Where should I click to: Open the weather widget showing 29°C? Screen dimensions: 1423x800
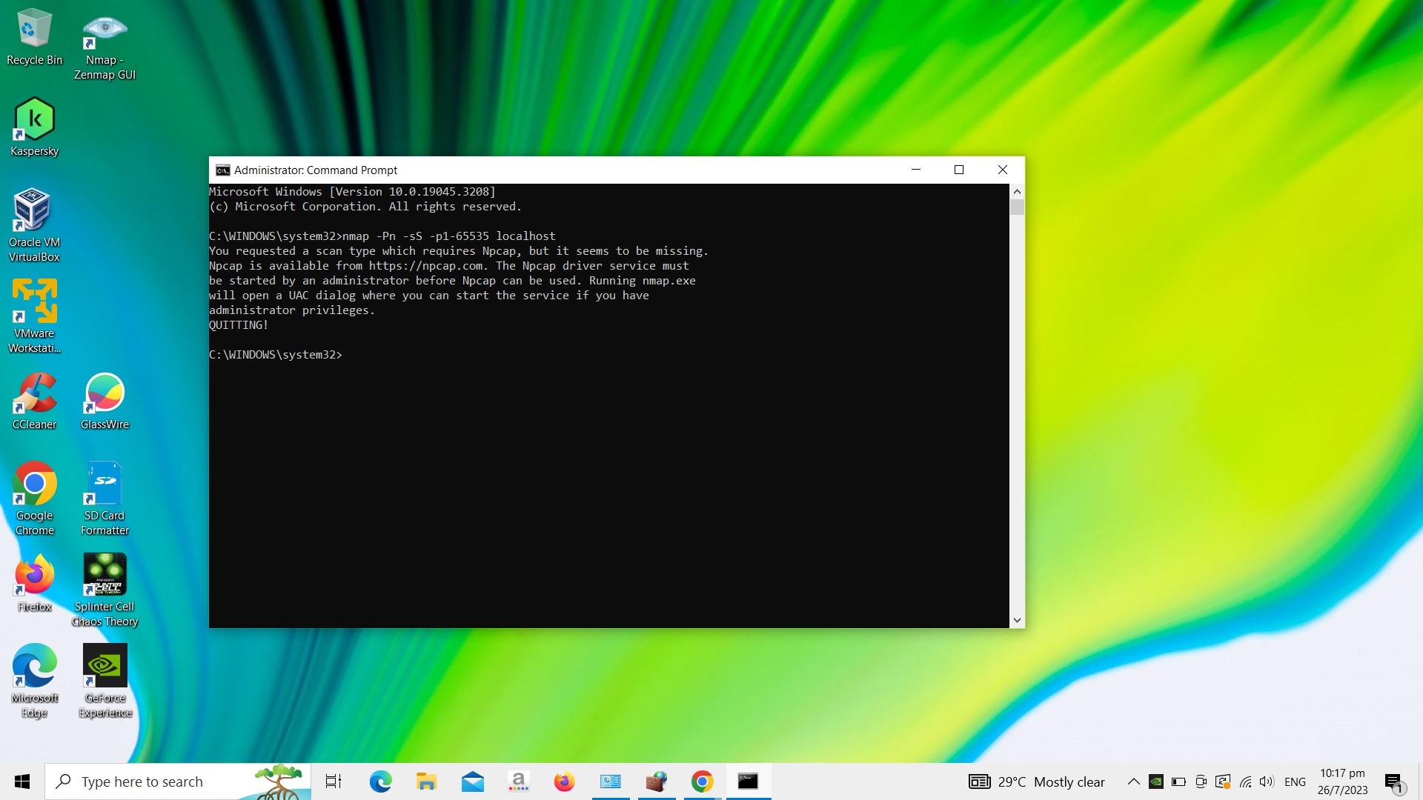pyautogui.click(x=1036, y=781)
